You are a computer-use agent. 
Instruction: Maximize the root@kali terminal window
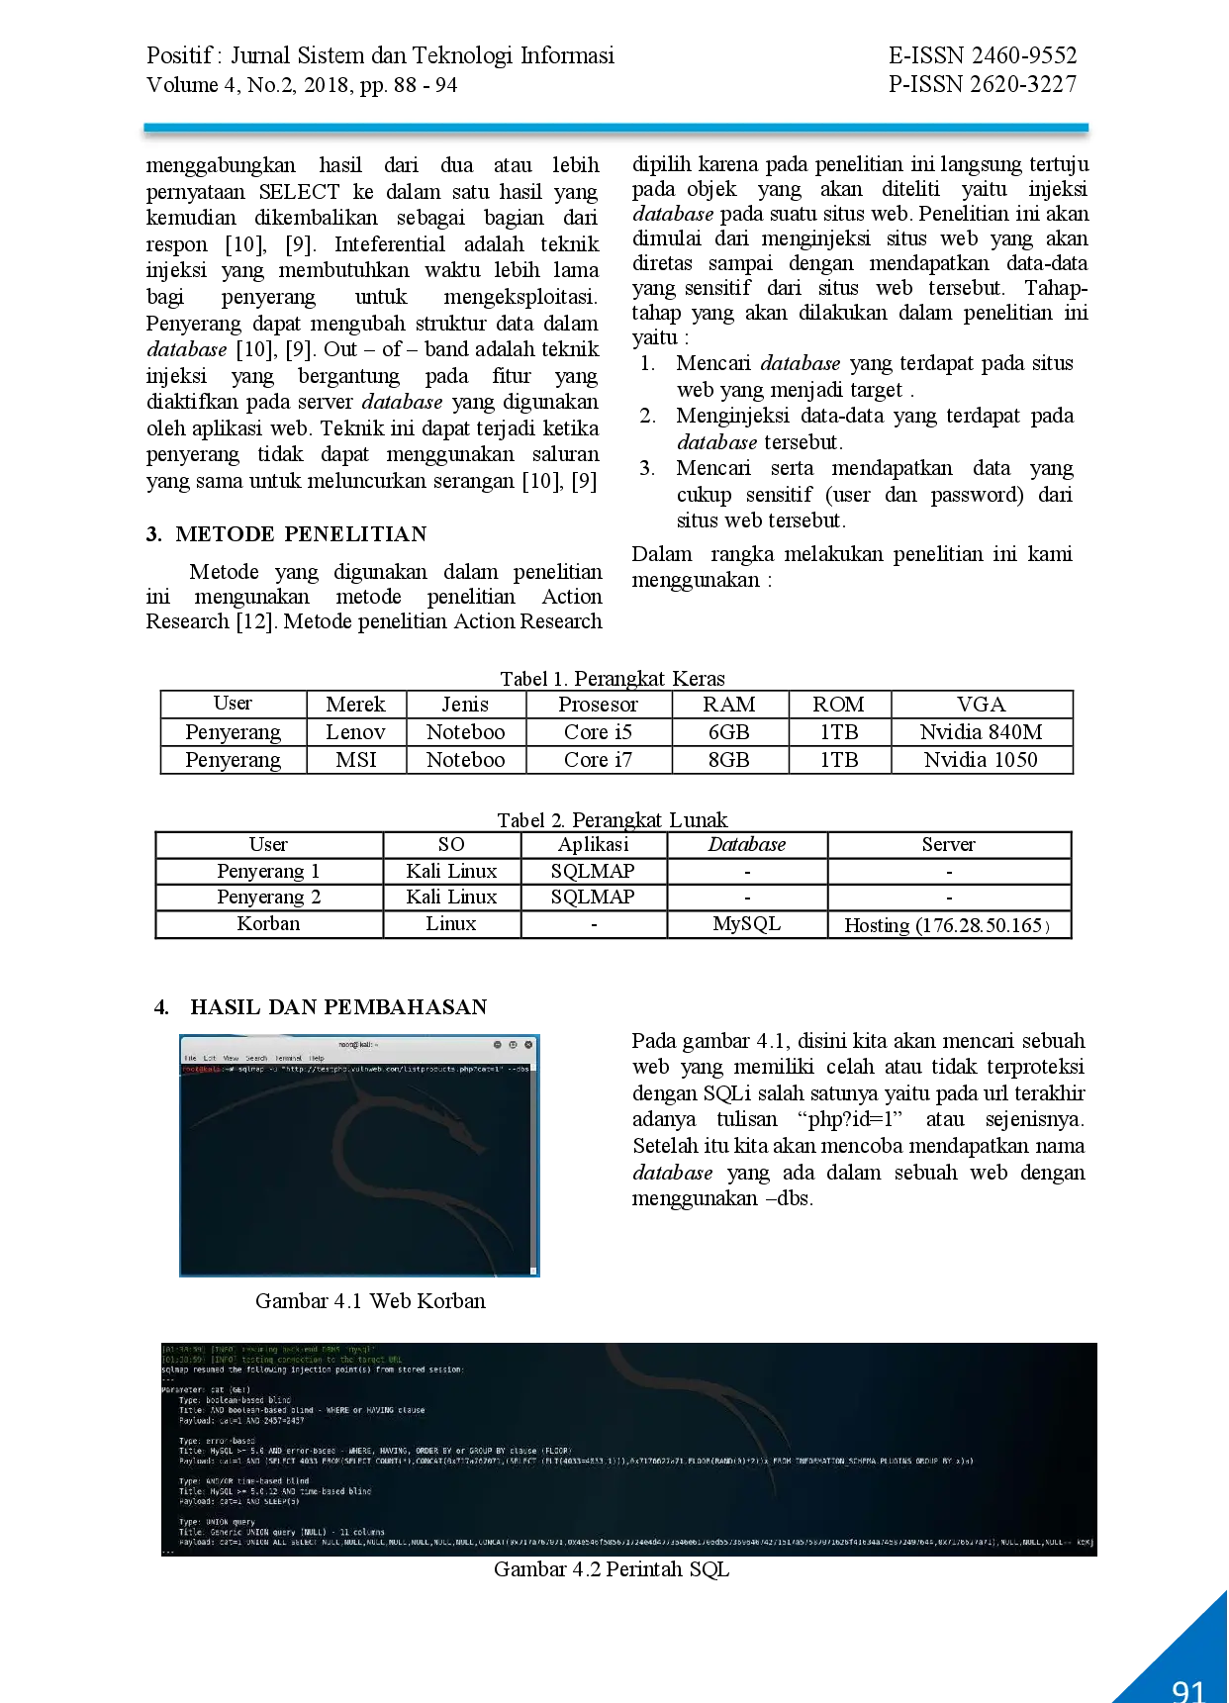tap(513, 1044)
